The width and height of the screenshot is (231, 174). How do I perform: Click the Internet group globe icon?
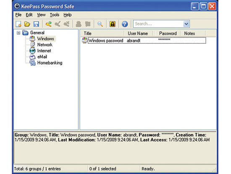pos(32,51)
